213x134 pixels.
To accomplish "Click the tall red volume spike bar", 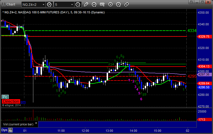I will pos(33,115).
